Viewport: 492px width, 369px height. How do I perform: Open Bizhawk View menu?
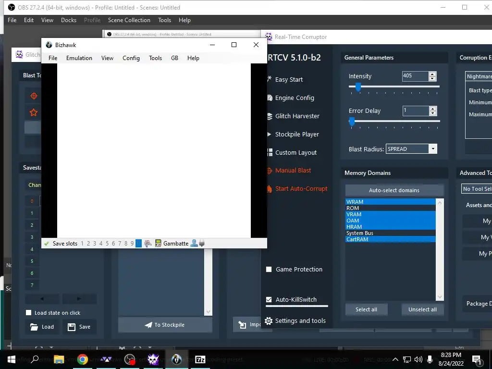pos(107,58)
